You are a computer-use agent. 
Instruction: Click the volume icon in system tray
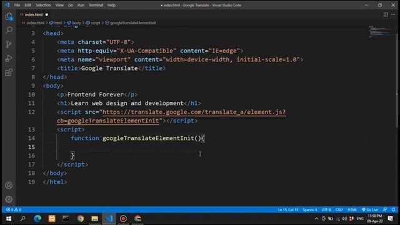344,219
